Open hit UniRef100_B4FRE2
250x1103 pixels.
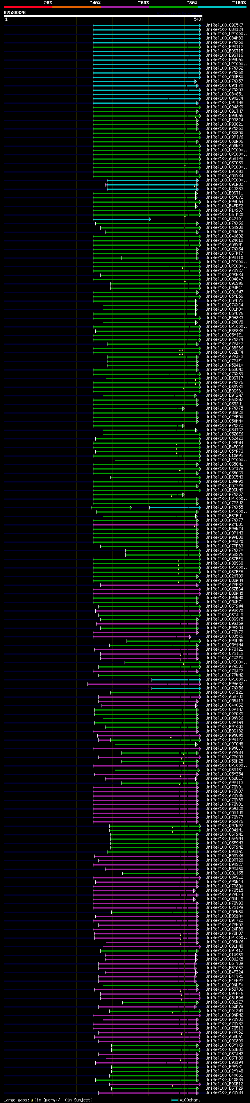(224, 206)
